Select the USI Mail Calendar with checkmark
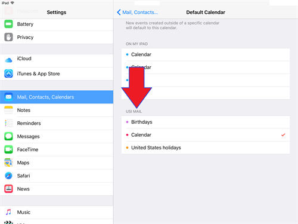Screen dimensions: 298x224 pos(206,135)
